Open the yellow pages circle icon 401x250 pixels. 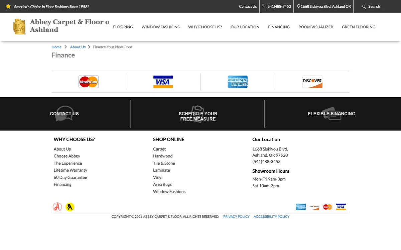[70, 207]
